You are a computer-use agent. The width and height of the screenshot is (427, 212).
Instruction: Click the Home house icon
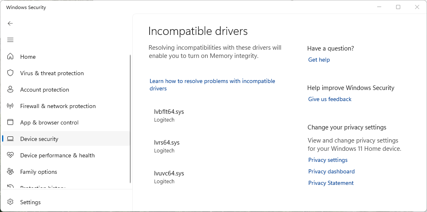(10, 56)
